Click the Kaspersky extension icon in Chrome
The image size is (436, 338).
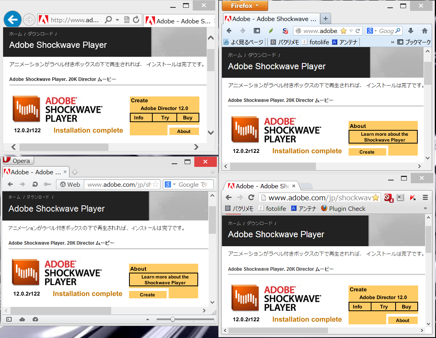412,198
